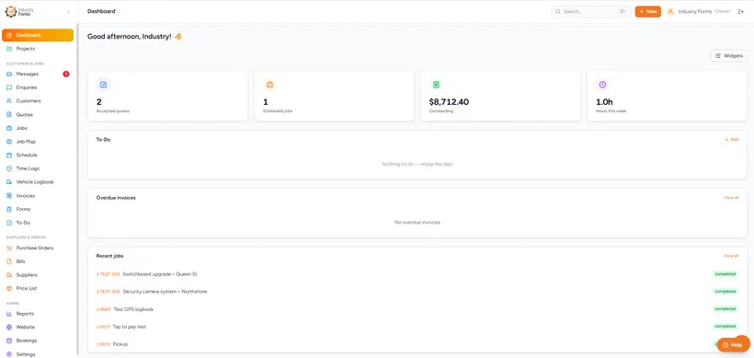This screenshot has height=358, width=754.
Task: Click the Schedule calendar icon
Action: pyautogui.click(x=9, y=156)
